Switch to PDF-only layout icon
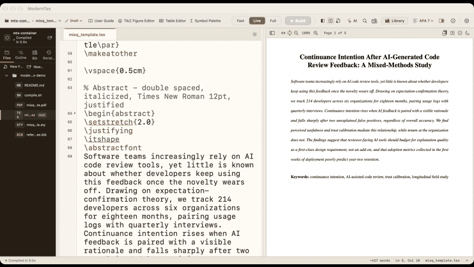The image size is (474, 267). (338, 21)
